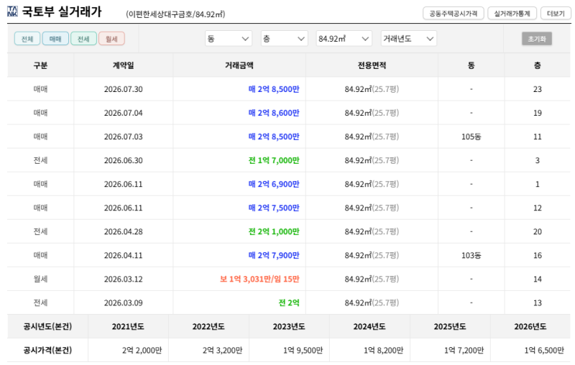Click the date 2026.04.11
Screen dimensions: 575x365
123,255
